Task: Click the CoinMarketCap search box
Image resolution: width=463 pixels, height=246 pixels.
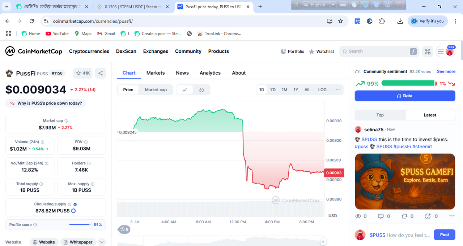Action: click(379, 52)
